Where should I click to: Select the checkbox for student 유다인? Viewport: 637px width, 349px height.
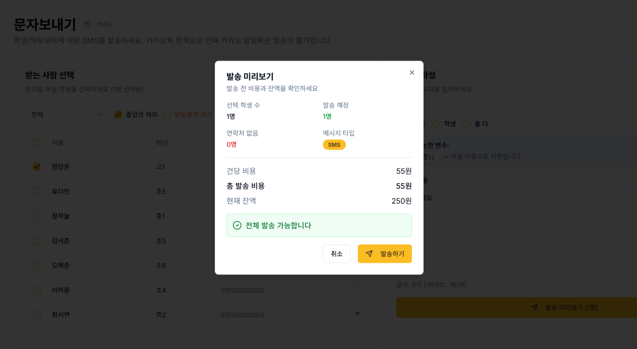(37, 191)
